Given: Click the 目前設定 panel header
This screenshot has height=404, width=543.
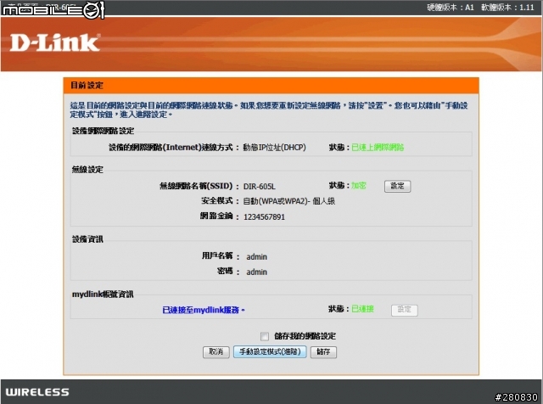Looking at the screenshot, I should (271, 85).
